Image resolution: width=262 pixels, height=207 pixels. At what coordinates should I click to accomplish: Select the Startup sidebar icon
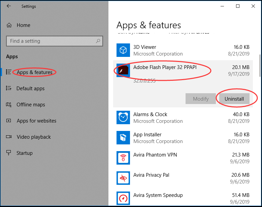pyautogui.click(x=8, y=153)
